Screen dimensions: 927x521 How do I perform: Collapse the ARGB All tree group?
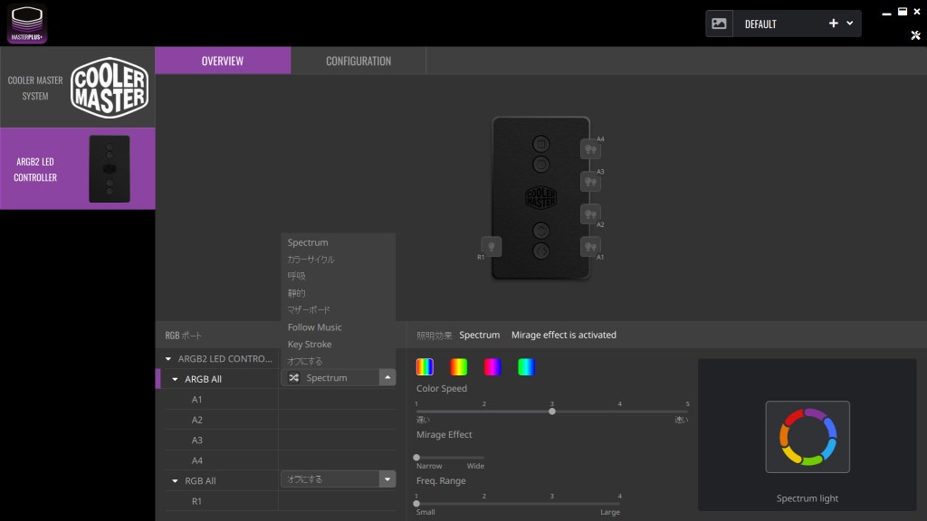(x=176, y=379)
